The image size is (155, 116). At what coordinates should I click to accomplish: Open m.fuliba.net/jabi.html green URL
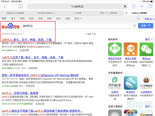12,86
